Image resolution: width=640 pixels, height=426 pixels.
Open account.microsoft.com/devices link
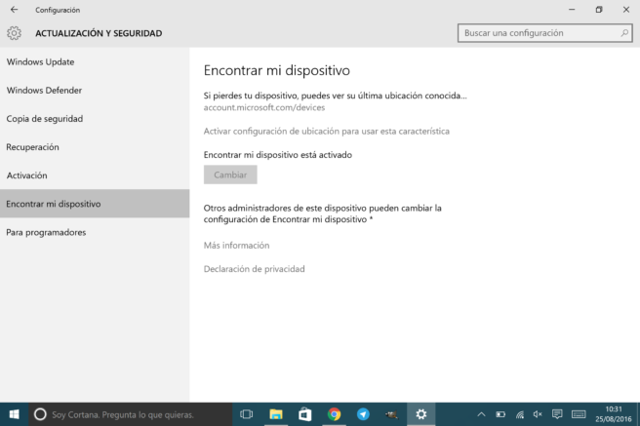[264, 107]
